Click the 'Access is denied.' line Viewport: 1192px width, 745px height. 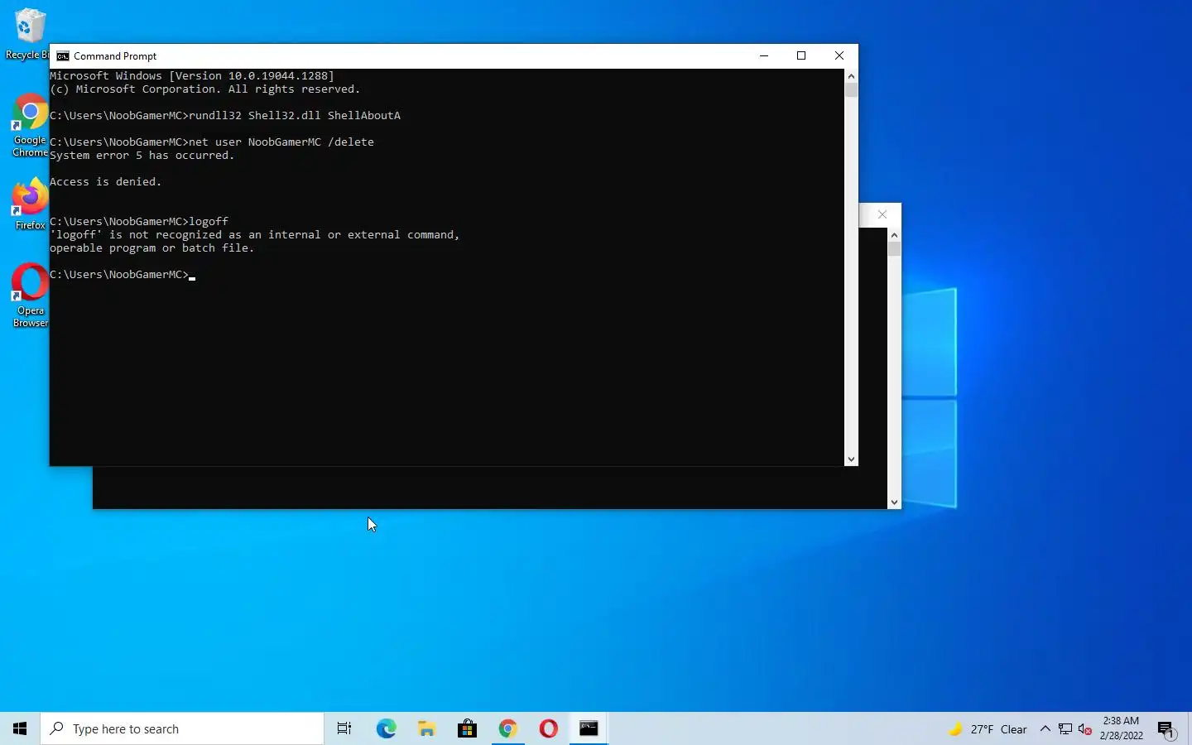pos(106,182)
